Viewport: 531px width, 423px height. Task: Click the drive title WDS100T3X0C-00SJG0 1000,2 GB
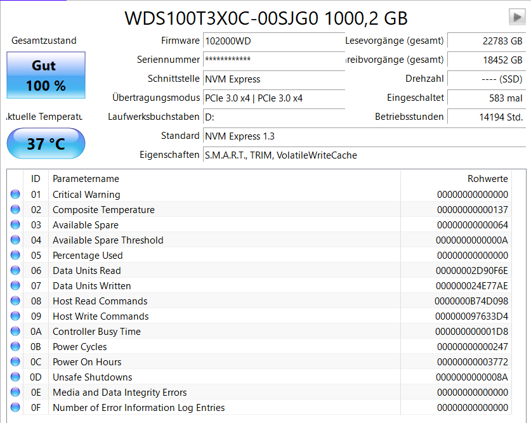(x=266, y=18)
